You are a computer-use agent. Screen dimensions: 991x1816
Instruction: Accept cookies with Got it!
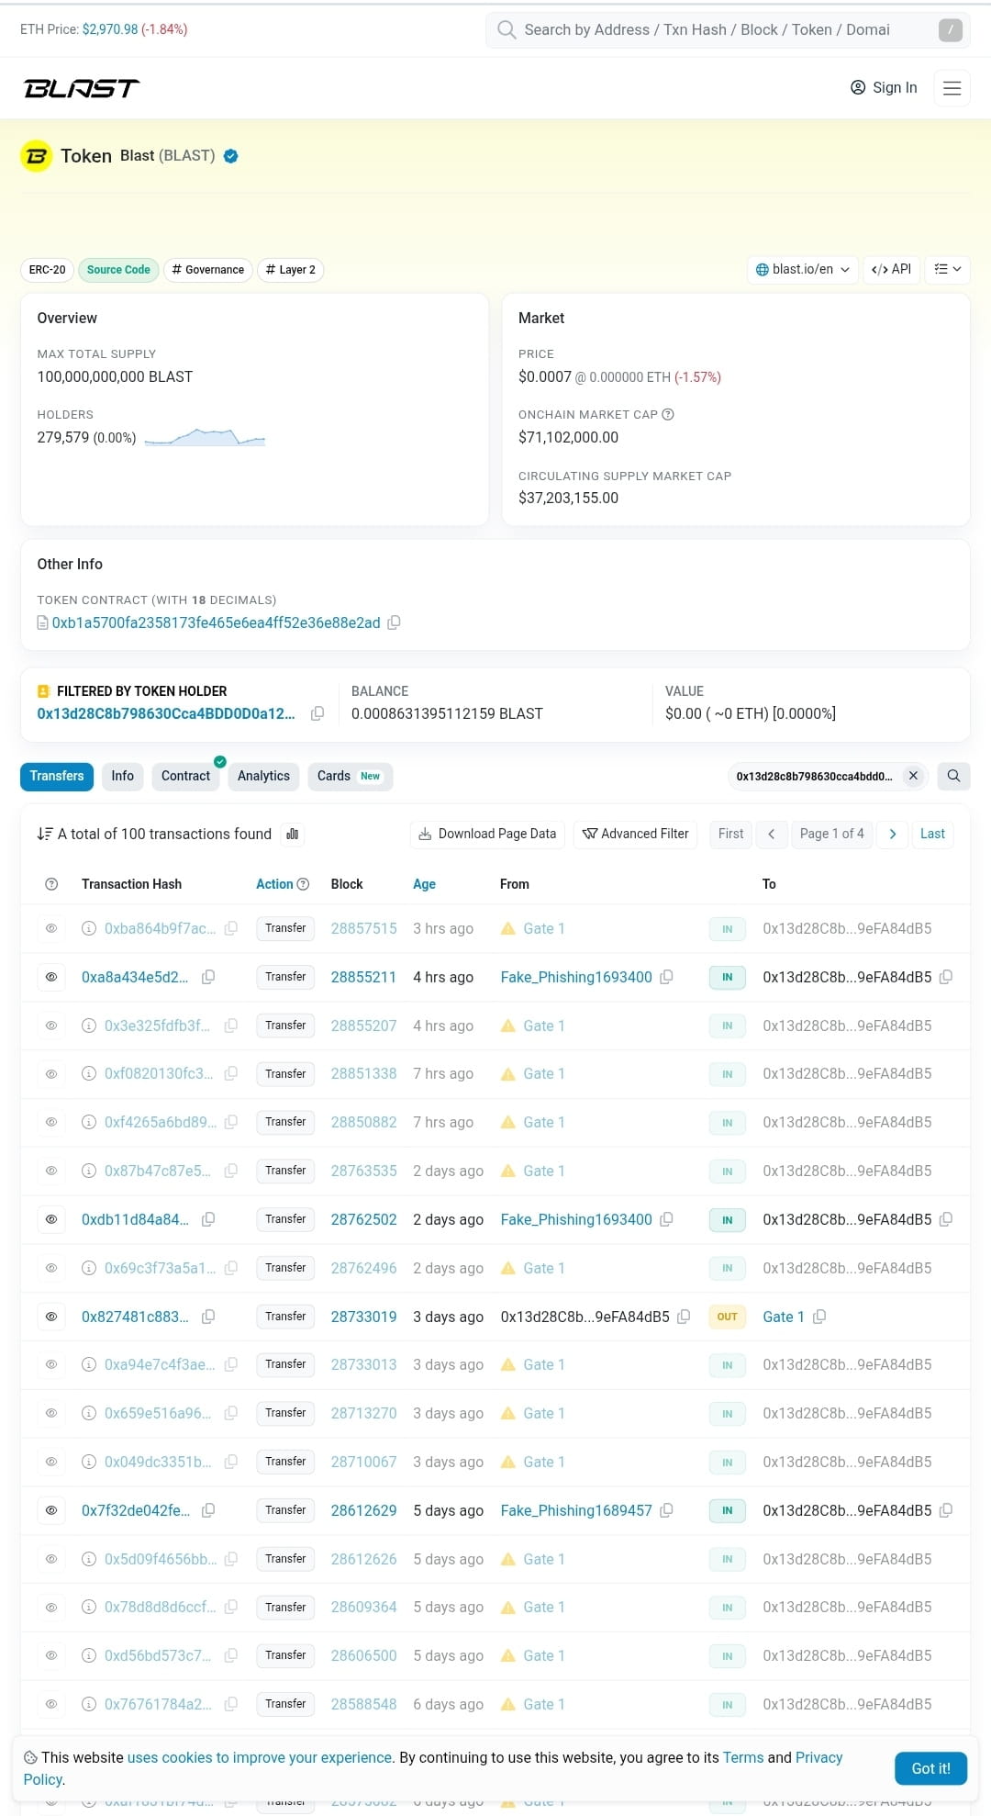tap(930, 1768)
